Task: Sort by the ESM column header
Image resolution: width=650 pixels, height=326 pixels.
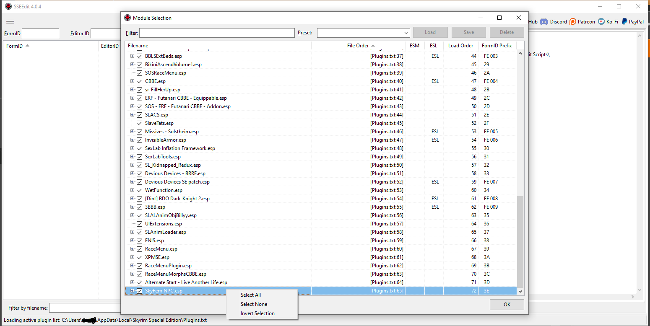Action: coord(415,46)
